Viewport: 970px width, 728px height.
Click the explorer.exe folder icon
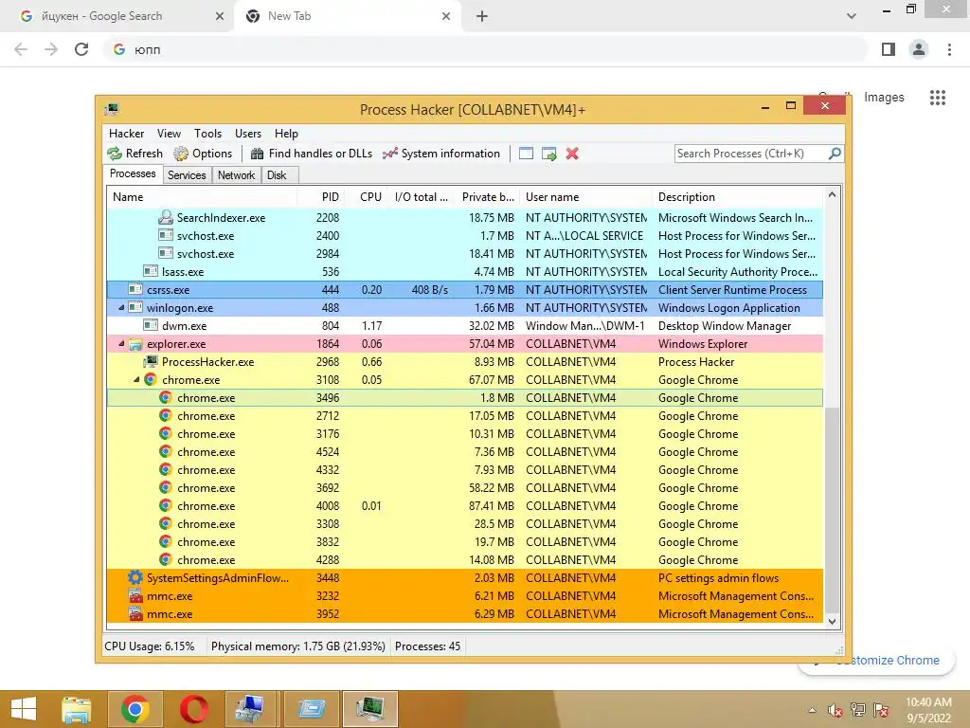[135, 343]
